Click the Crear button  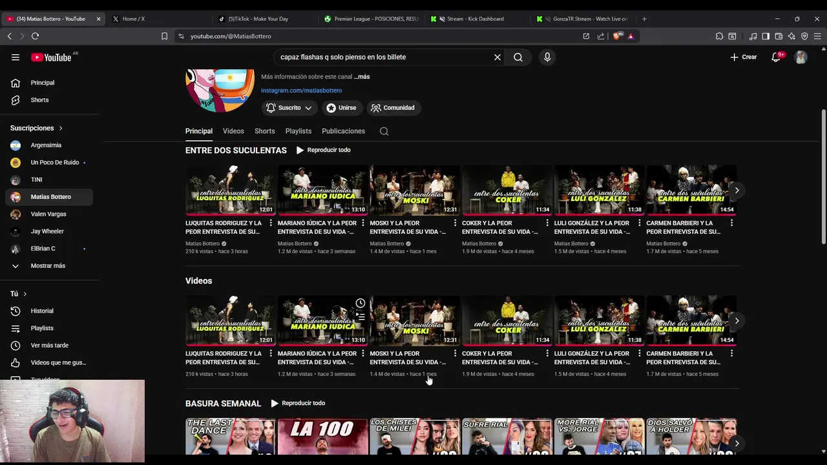coord(743,57)
